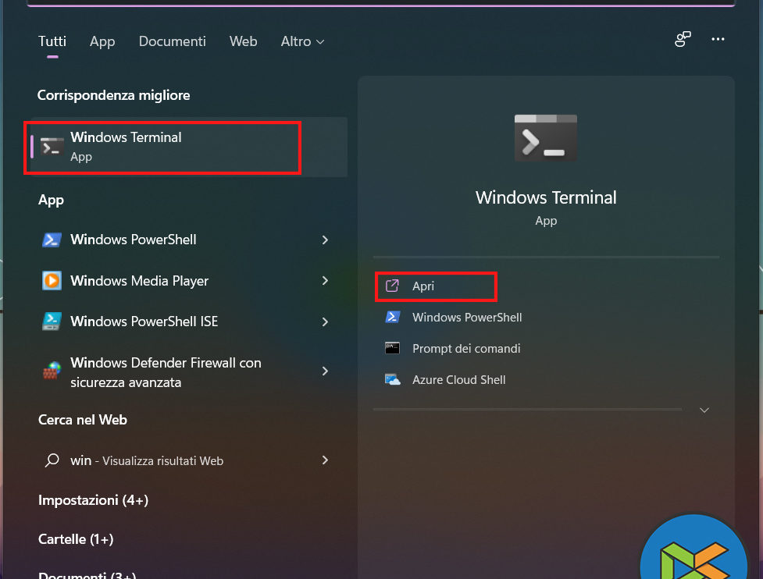The height and width of the screenshot is (579, 763).
Task: Click the large Windows Terminal preview icon
Action: [x=545, y=139]
